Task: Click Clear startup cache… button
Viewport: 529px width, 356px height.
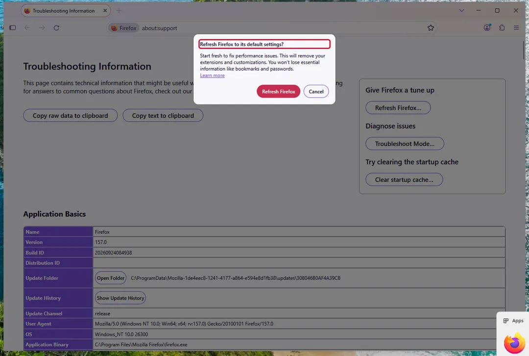Action: coord(404,179)
